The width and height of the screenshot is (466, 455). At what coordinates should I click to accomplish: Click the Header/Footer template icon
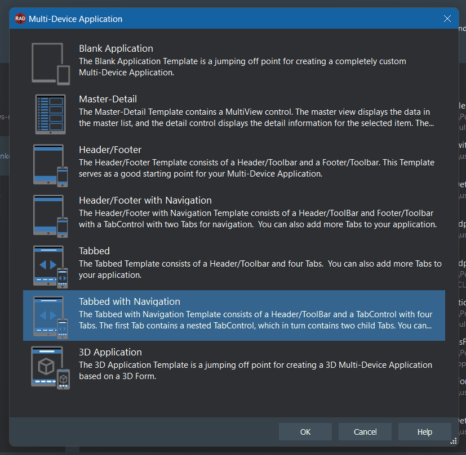click(50, 164)
